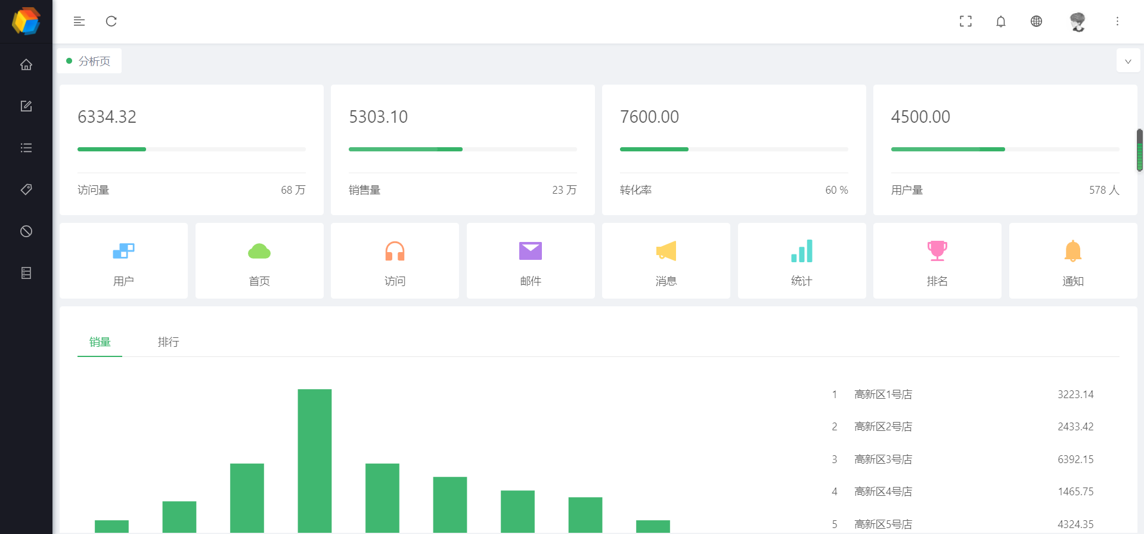The image size is (1144, 534).
Task: Select 高新区2号店 ranking row
Action: click(x=963, y=427)
